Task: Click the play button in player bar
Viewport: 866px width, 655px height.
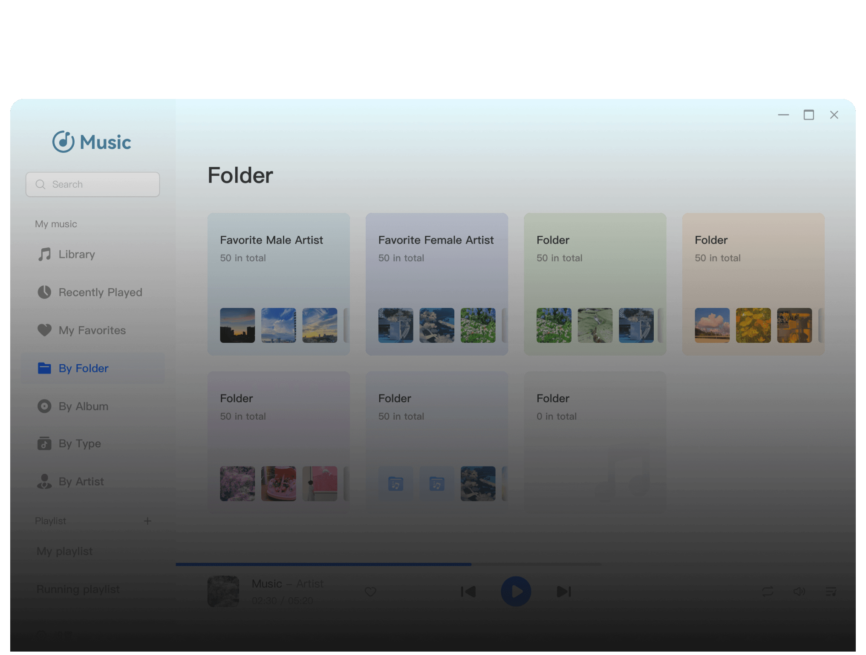Action: coord(516,591)
